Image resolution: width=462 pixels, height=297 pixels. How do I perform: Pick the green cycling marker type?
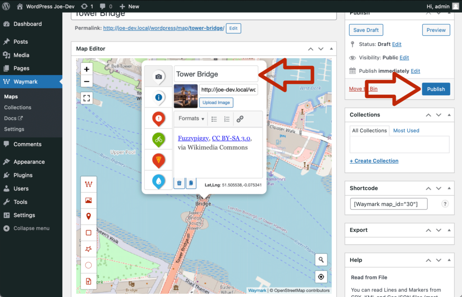158,139
